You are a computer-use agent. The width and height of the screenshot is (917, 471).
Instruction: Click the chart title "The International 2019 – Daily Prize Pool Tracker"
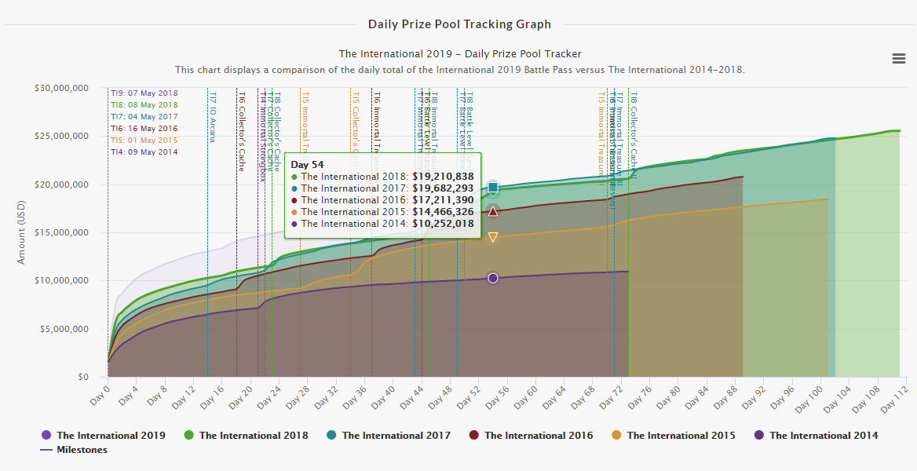point(459,54)
